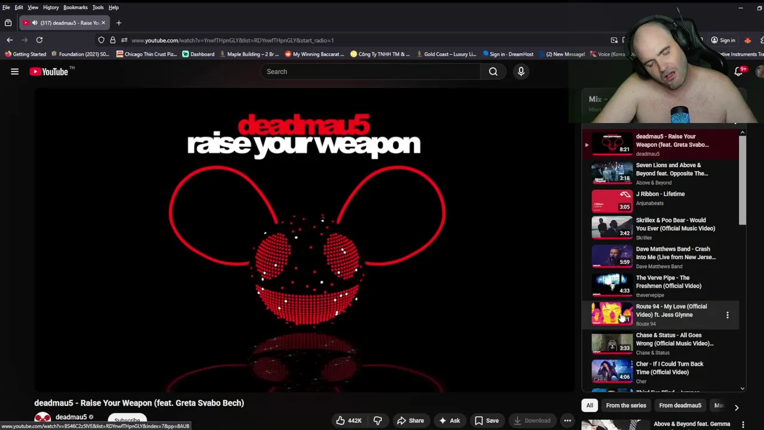Open the View menu

click(x=33, y=7)
